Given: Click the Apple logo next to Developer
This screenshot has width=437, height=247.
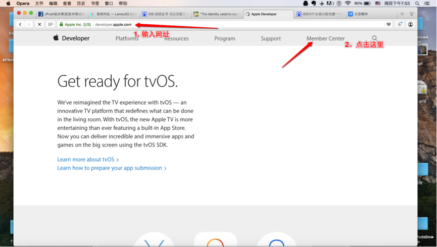Looking at the screenshot, I should [56, 38].
